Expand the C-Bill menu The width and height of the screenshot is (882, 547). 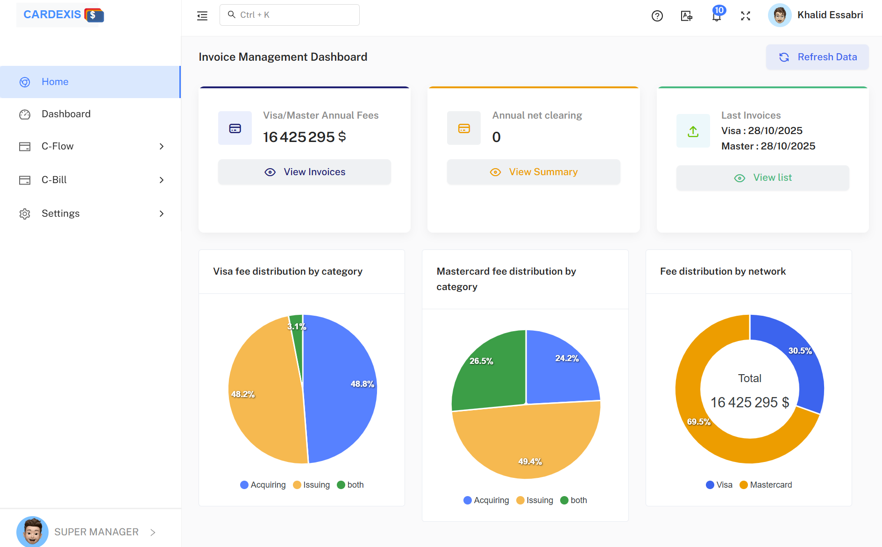(161, 180)
